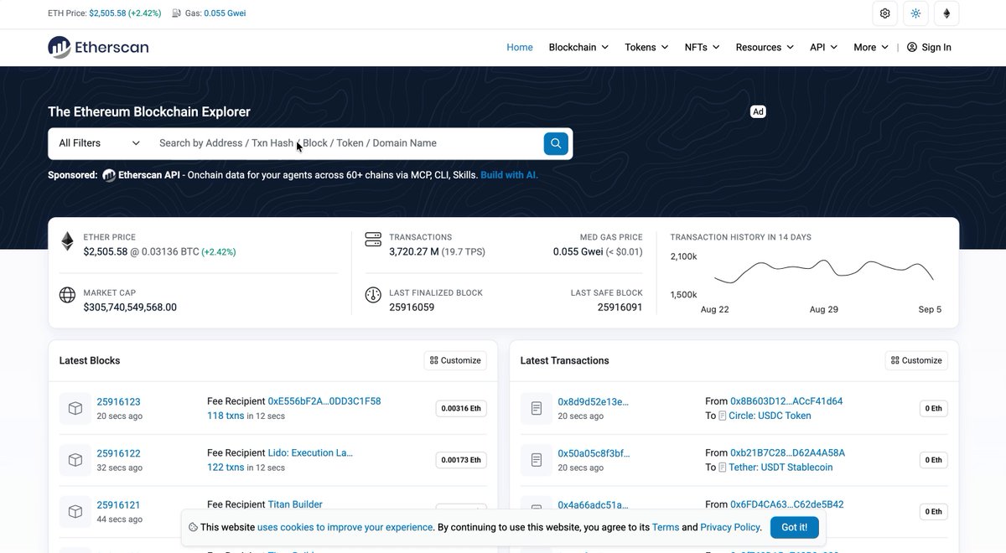This screenshot has height=553, width=1006.
Task: Click the Etherscan logo
Action: (98, 48)
